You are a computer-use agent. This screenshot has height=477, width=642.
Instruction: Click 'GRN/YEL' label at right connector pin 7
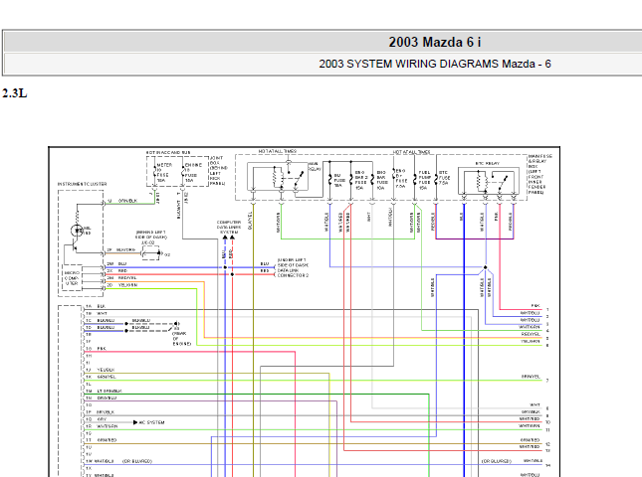pos(531,377)
